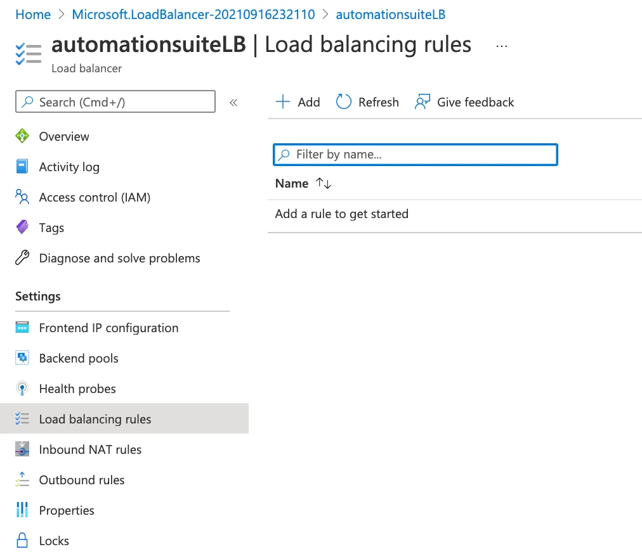Viewport: 642px width, 554px height.
Task: Click the circular Refresh icon
Action: 343,101
